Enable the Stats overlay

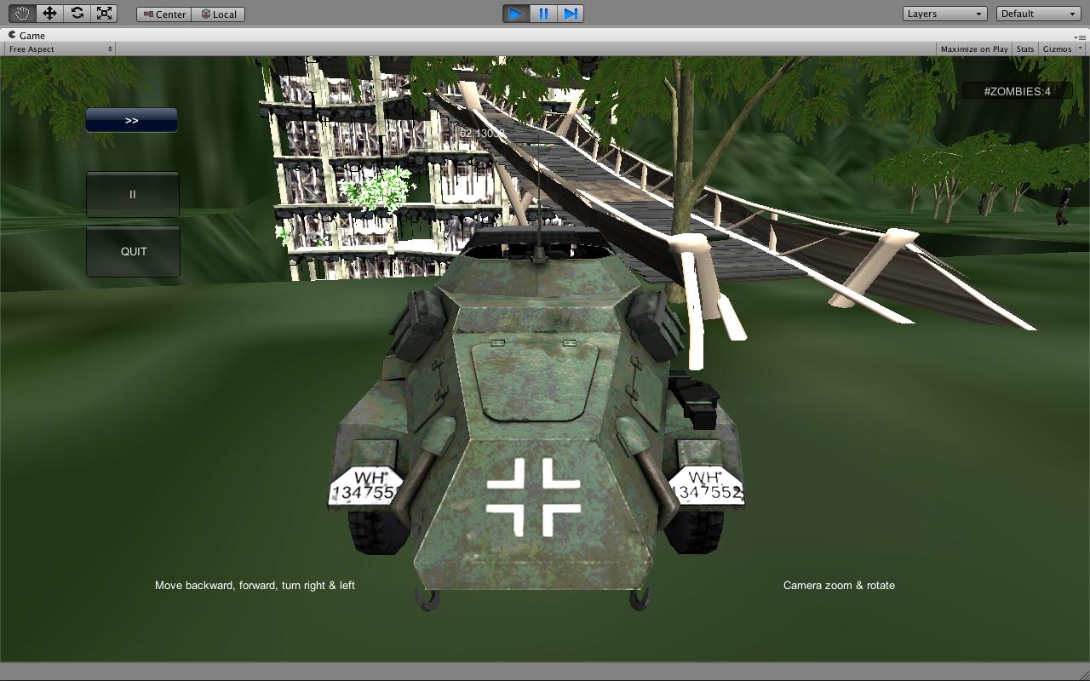[1024, 49]
